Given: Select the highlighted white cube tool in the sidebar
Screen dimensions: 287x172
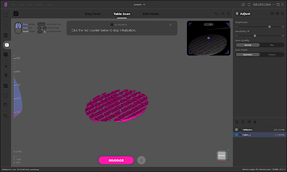Looking at the screenshot, I should [x=7, y=45].
